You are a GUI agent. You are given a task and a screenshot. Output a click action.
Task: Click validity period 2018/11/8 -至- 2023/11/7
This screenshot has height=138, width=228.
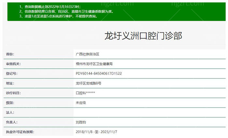pyautogui.click(x=96, y=132)
